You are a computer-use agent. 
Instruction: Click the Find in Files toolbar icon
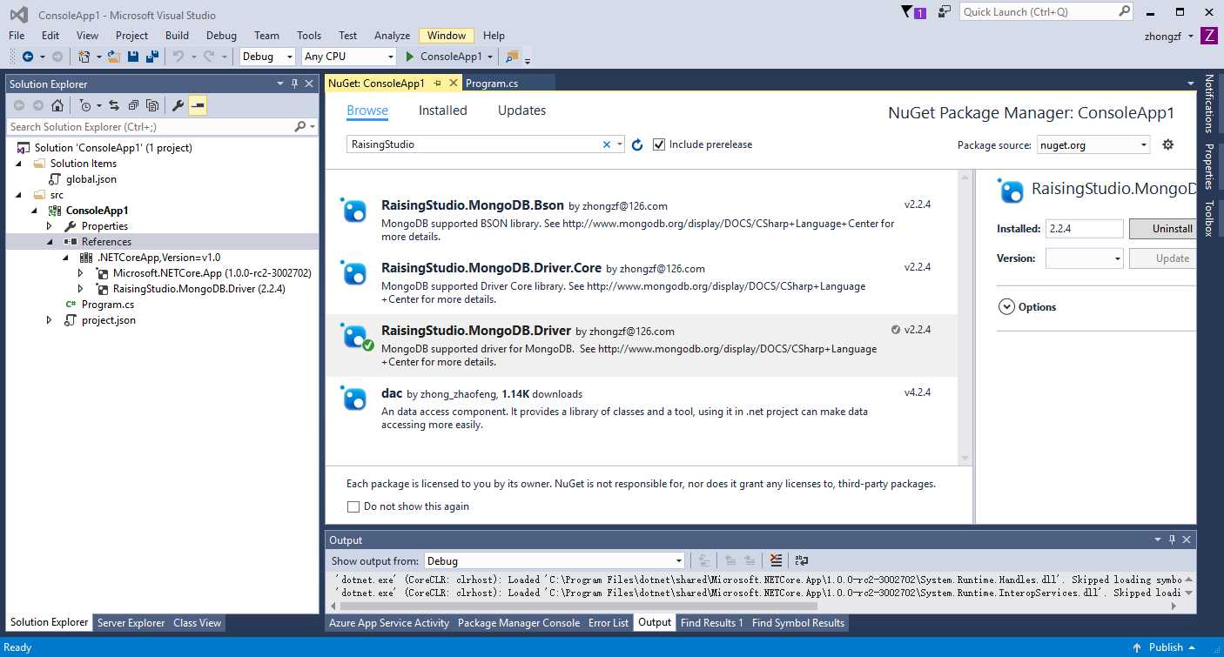[x=512, y=57]
